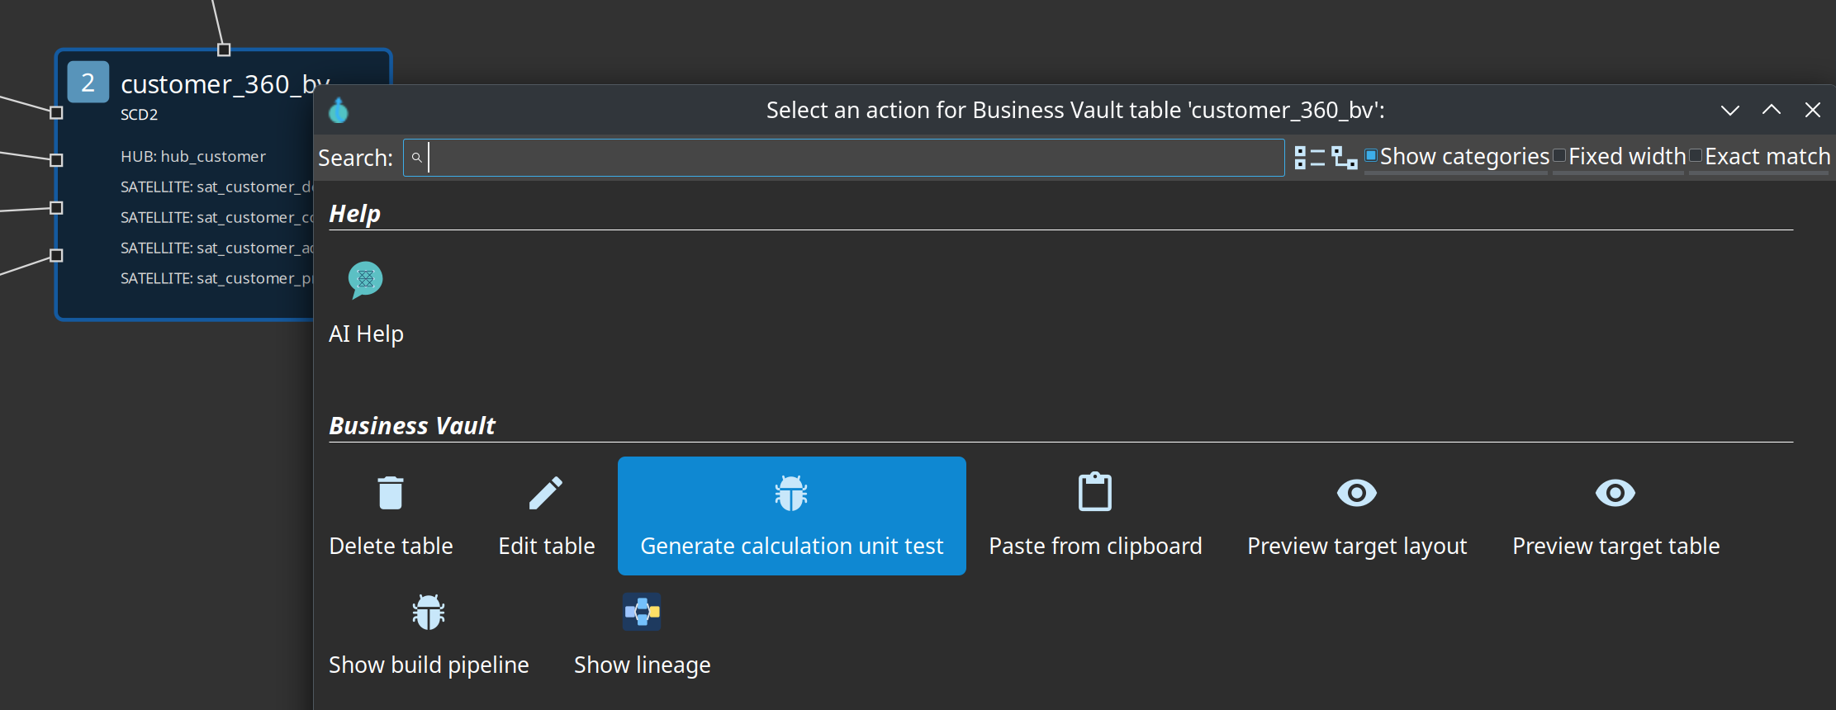
Task: Open Preview target layout
Action: pyautogui.click(x=1357, y=516)
